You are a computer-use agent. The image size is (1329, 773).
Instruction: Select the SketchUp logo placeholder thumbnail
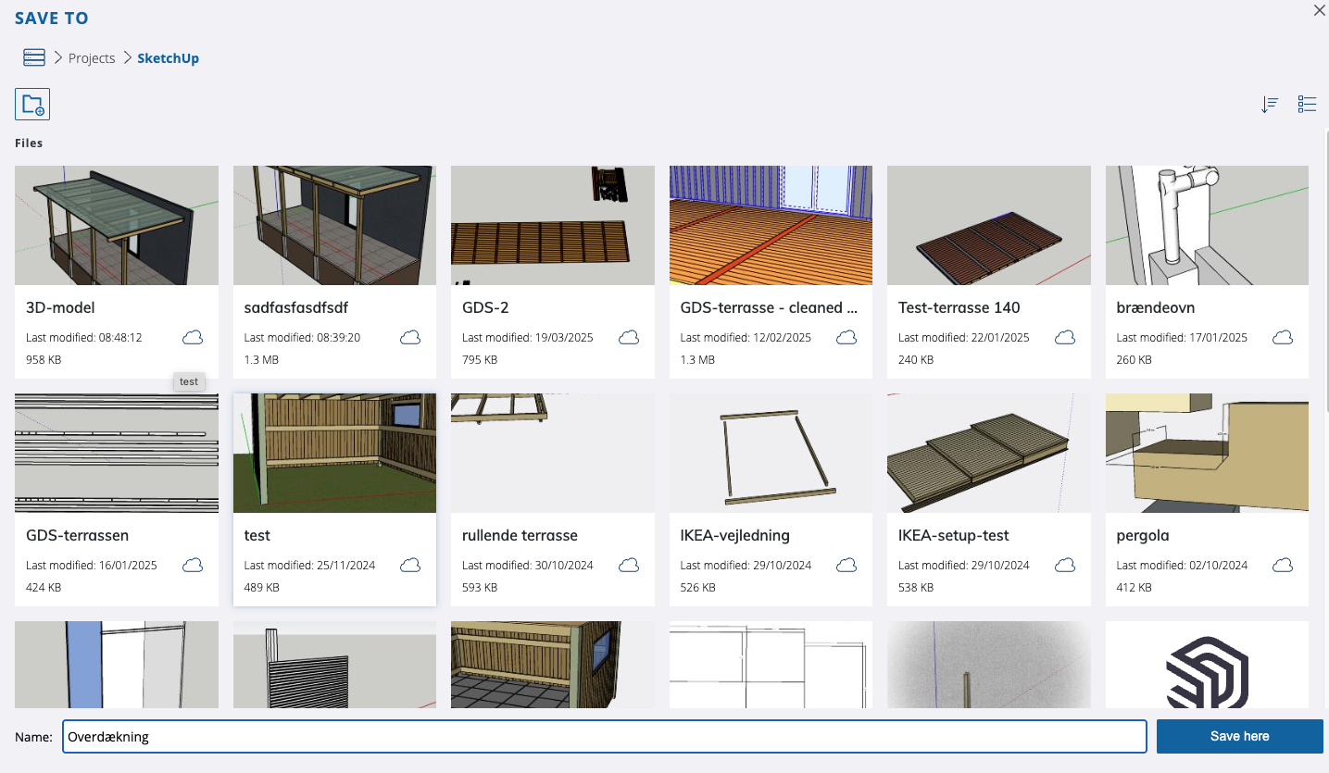tap(1207, 665)
